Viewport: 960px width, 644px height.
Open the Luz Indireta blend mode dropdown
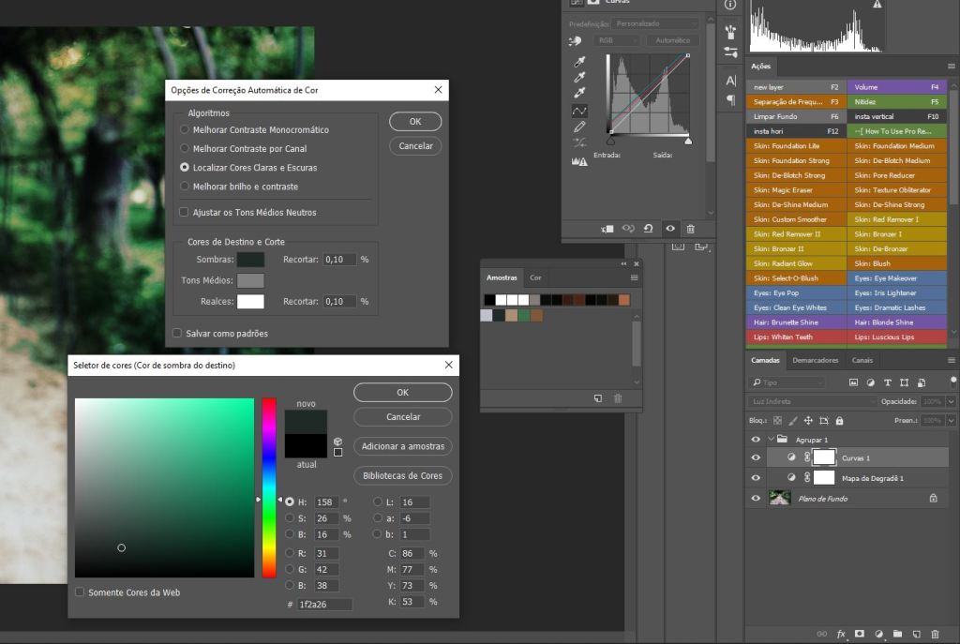tap(813, 401)
